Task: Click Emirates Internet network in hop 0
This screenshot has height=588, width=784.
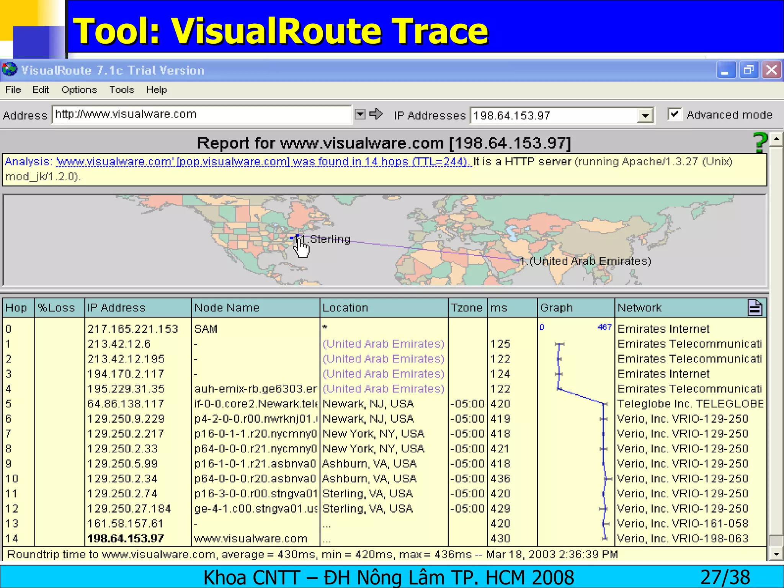Action: pos(663,329)
